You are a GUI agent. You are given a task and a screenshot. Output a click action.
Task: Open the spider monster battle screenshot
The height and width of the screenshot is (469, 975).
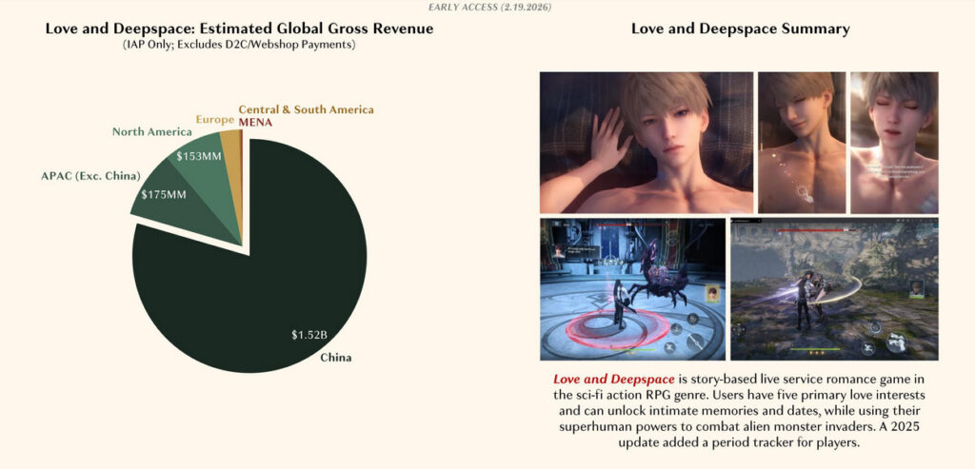pos(632,289)
